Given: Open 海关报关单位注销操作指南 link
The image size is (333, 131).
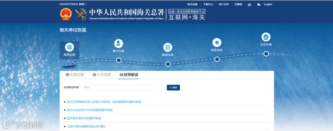Looking at the screenshot, I should tap(84, 118).
